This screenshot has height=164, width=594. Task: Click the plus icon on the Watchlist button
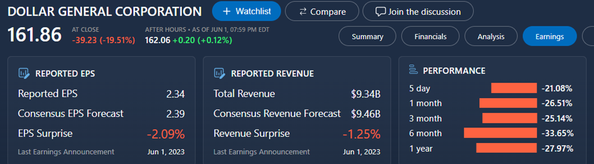(x=227, y=12)
